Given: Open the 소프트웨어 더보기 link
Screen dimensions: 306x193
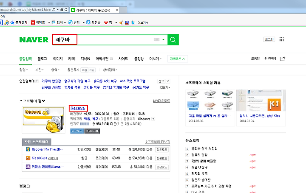Looking at the screenshot, I should pyautogui.click(x=157, y=142).
